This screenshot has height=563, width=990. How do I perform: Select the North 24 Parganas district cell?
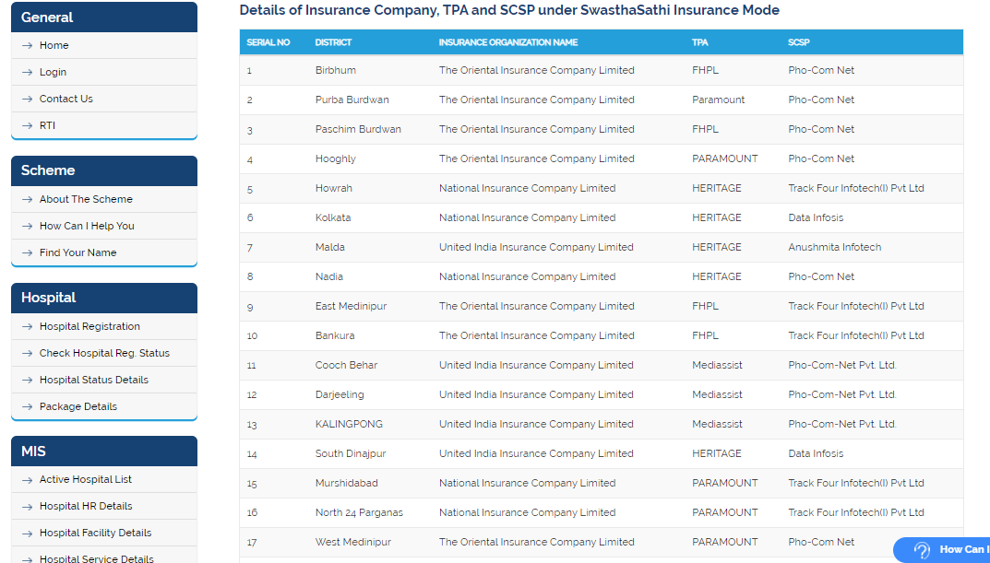click(x=359, y=512)
